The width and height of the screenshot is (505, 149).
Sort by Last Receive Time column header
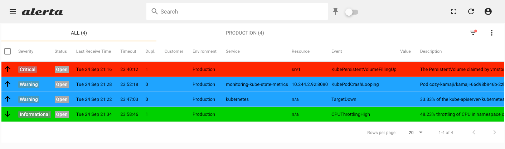93,51
